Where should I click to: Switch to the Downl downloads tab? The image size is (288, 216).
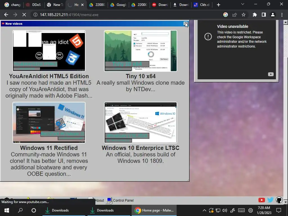tap(181, 5)
